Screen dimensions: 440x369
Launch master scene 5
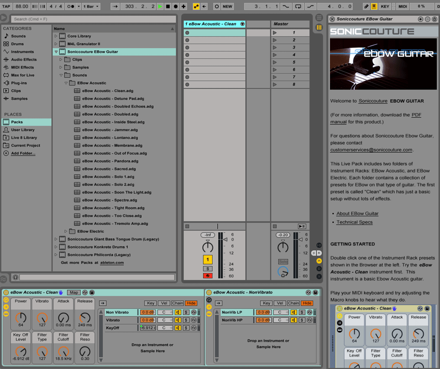275,62
